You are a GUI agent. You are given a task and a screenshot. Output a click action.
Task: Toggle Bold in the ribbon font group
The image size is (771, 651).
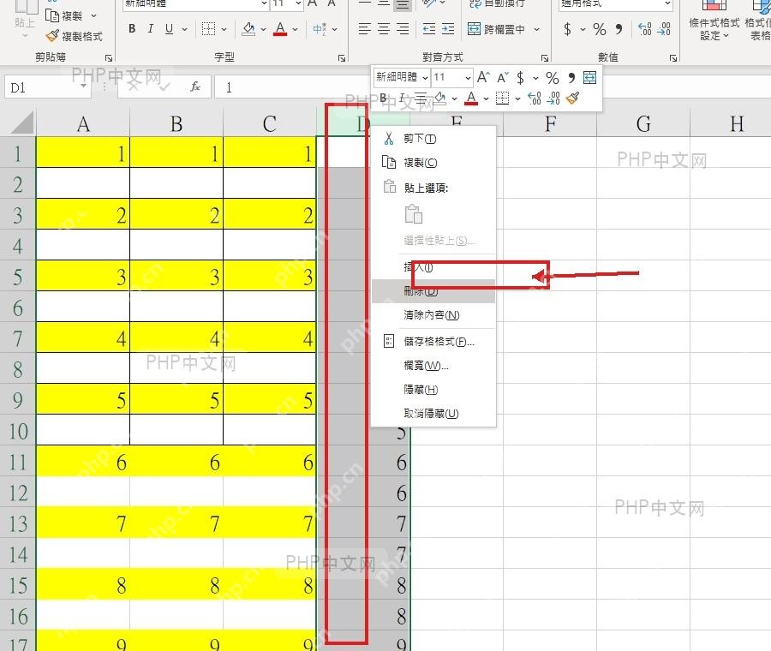tap(132, 29)
